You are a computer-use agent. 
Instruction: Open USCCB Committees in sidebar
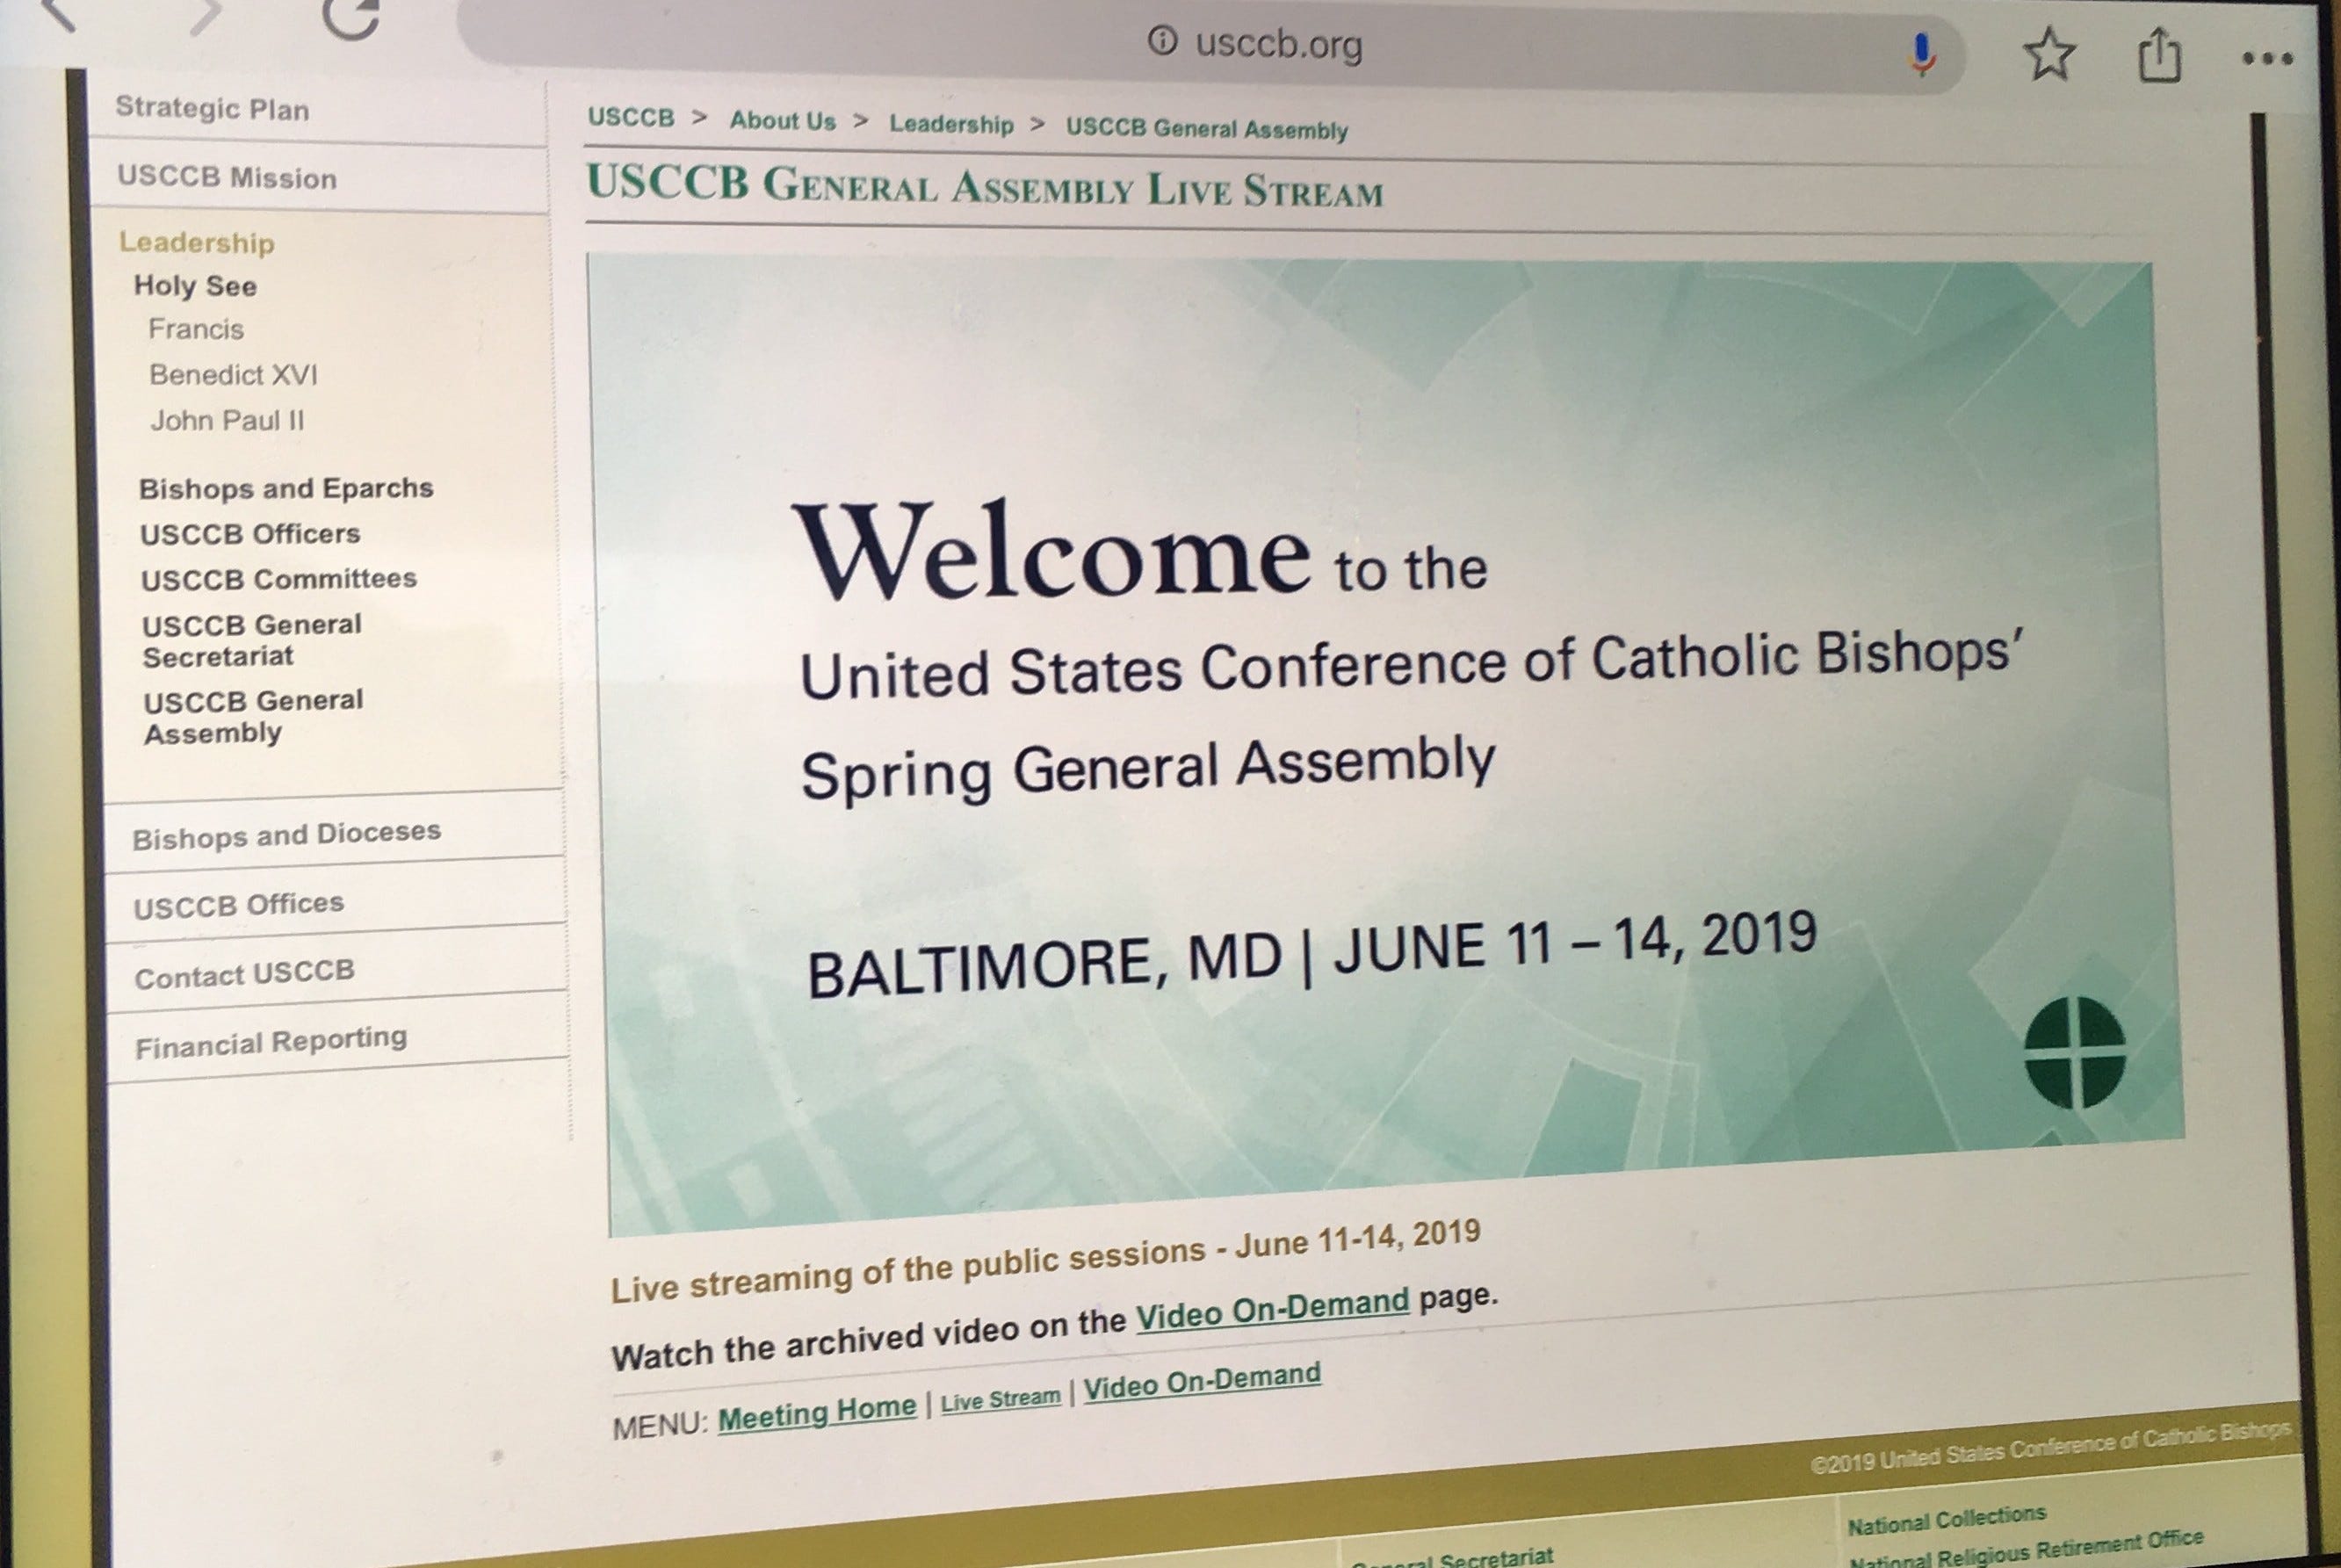pyautogui.click(x=278, y=579)
